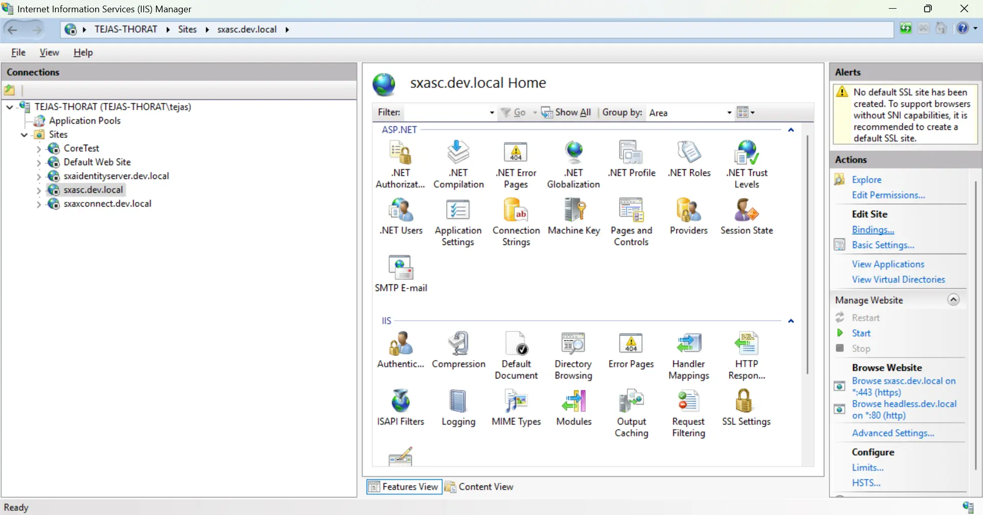Open the .NET Trust Levels feature
Viewport: 983px width, 515px height.
[x=747, y=164]
